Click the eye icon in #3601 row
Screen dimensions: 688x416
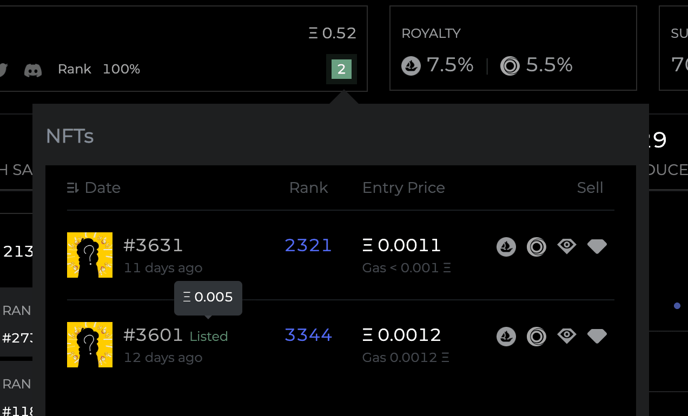coord(567,336)
